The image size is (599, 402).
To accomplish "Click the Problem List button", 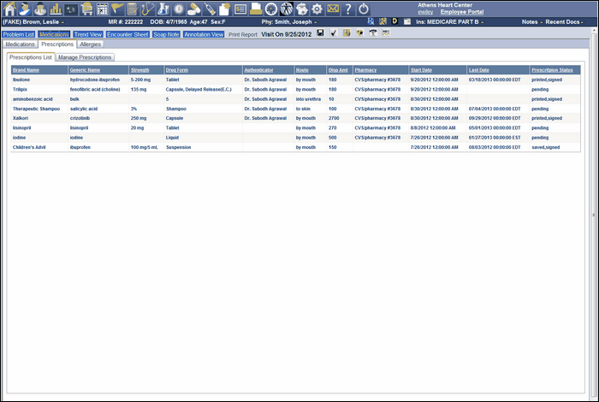I will tap(18, 34).
